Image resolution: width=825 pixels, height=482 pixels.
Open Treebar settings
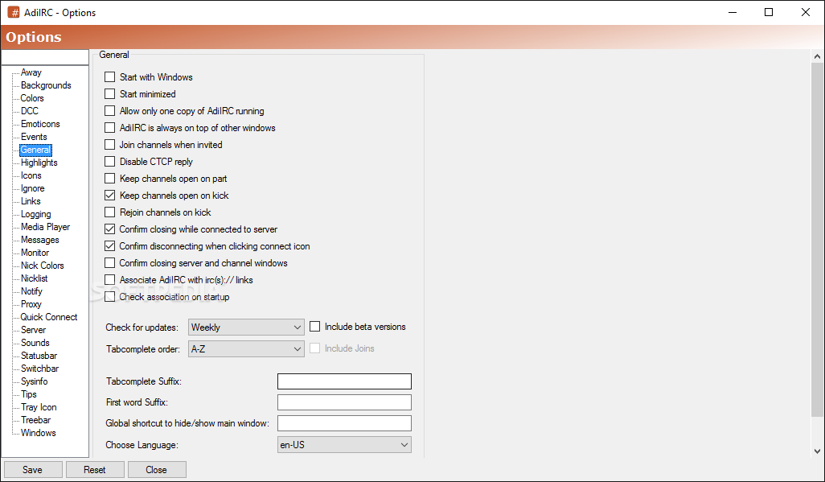coord(35,420)
